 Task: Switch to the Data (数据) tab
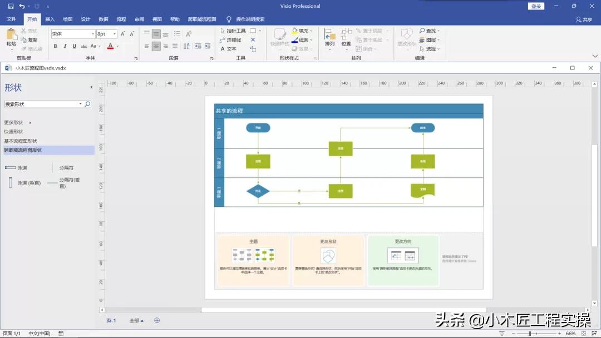pyautogui.click(x=104, y=19)
